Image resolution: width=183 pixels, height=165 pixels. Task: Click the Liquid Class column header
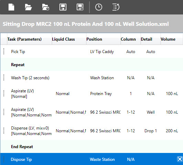[63, 39]
